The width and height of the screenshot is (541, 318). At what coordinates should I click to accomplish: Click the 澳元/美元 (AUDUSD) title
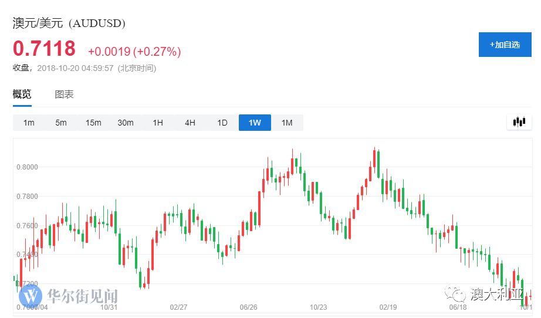[x=69, y=23]
